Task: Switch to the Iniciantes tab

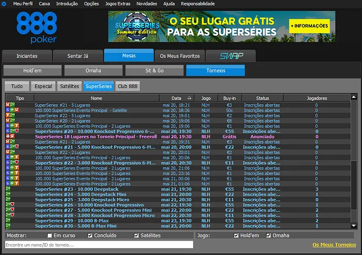Action: [27, 56]
